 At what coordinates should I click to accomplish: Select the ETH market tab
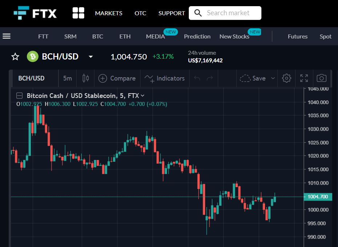tap(125, 36)
